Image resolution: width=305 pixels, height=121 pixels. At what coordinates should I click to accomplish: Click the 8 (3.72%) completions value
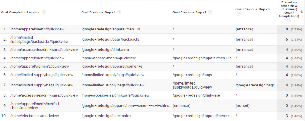(x=294, y=29)
